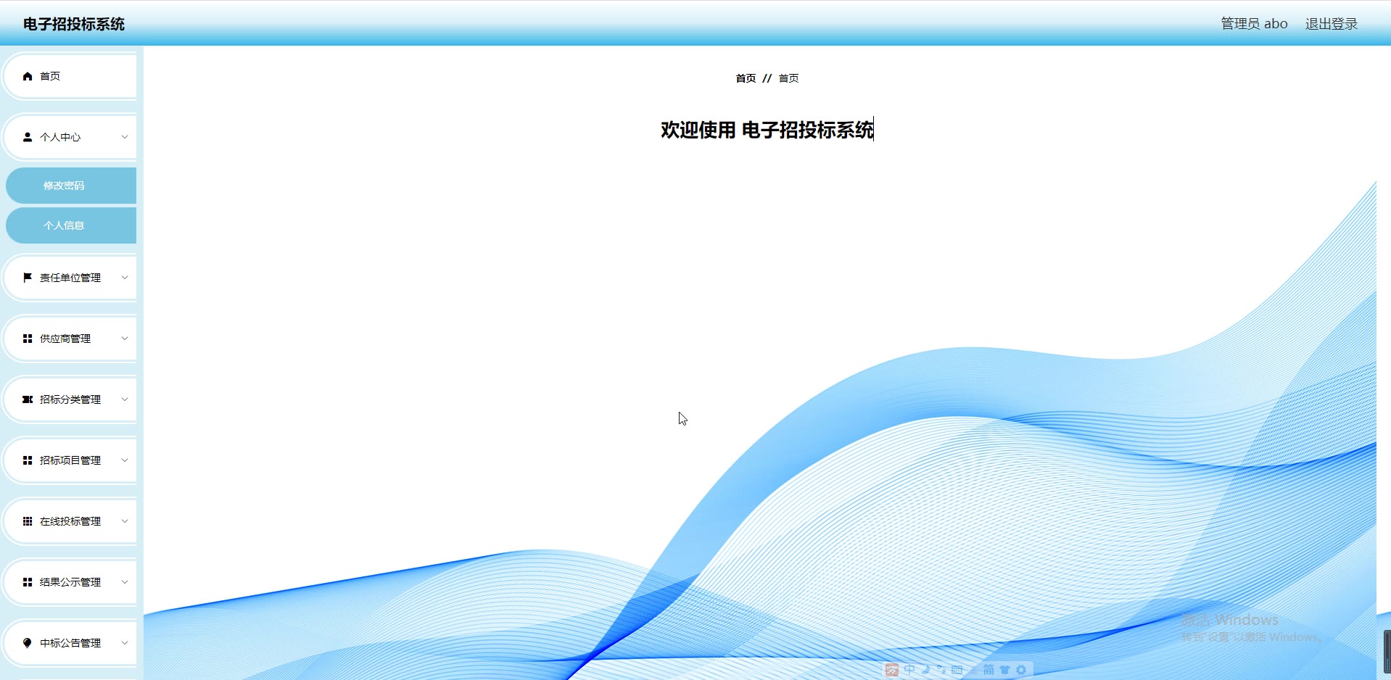
Task: Toggle the 中 Chinese/English input mode
Action: coord(909,670)
